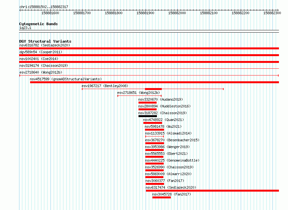Image resolution: width=288 pixels, height=210 pixels.
Task: Click the nsv3045728 (Fan2017) label
Action: point(172,194)
